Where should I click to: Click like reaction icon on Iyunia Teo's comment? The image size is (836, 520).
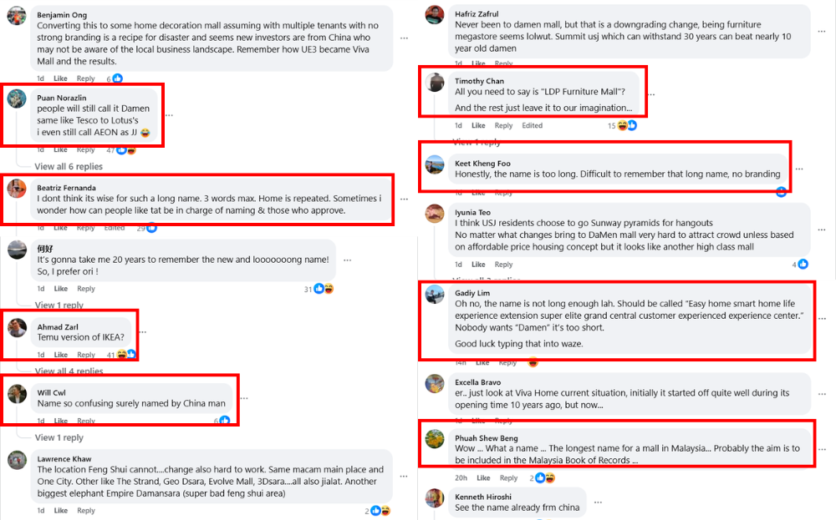click(x=803, y=264)
